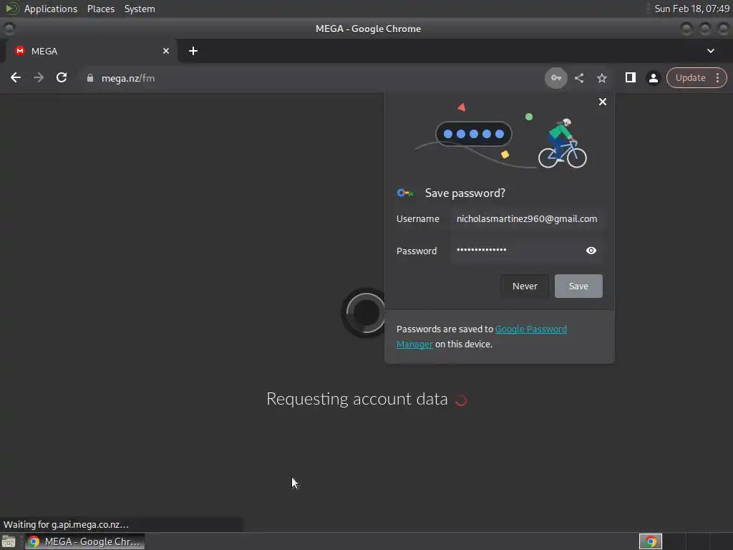Screen dimensions: 733x550
Task: Click the Never button
Action: (525, 286)
